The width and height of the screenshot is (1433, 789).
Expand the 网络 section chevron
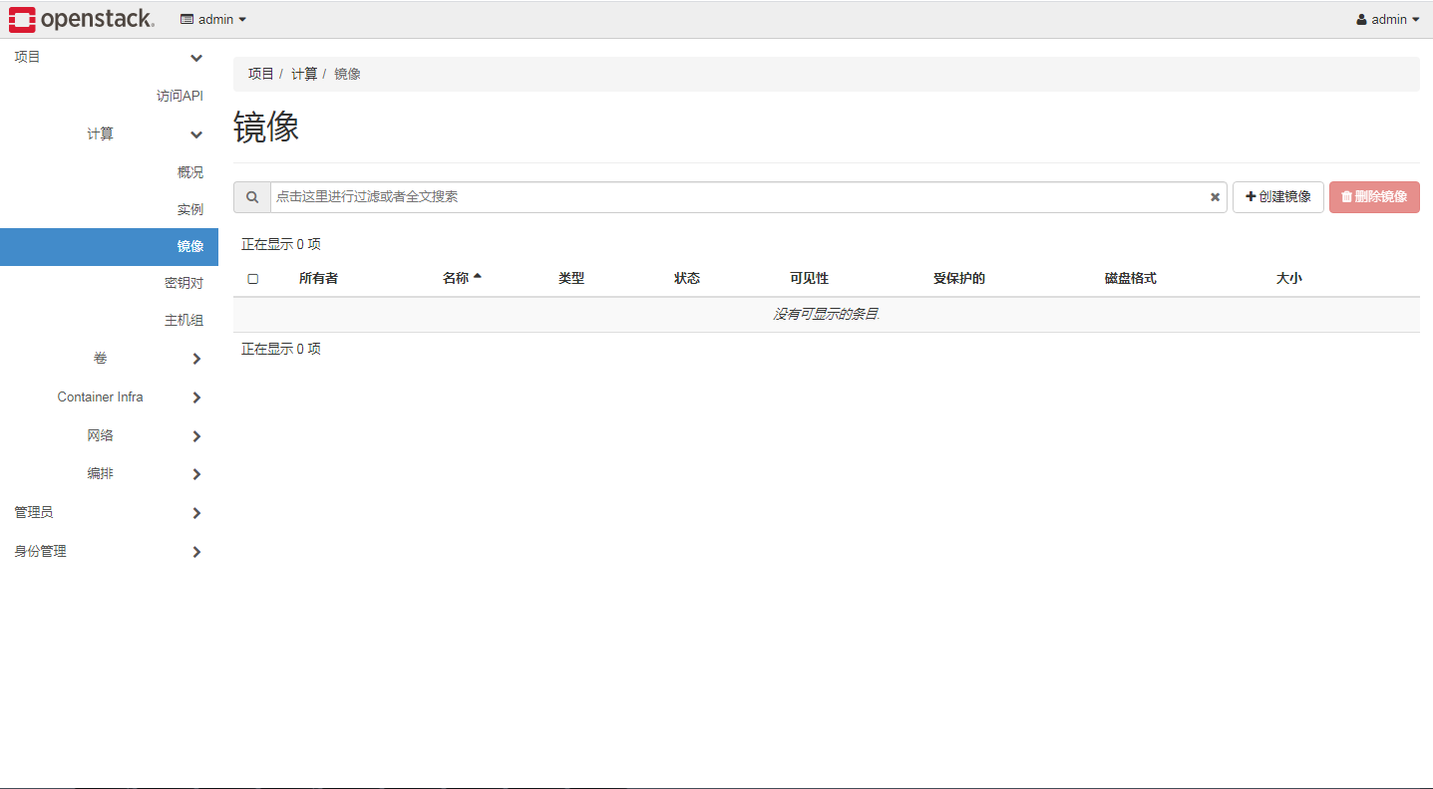tap(196, 436)
